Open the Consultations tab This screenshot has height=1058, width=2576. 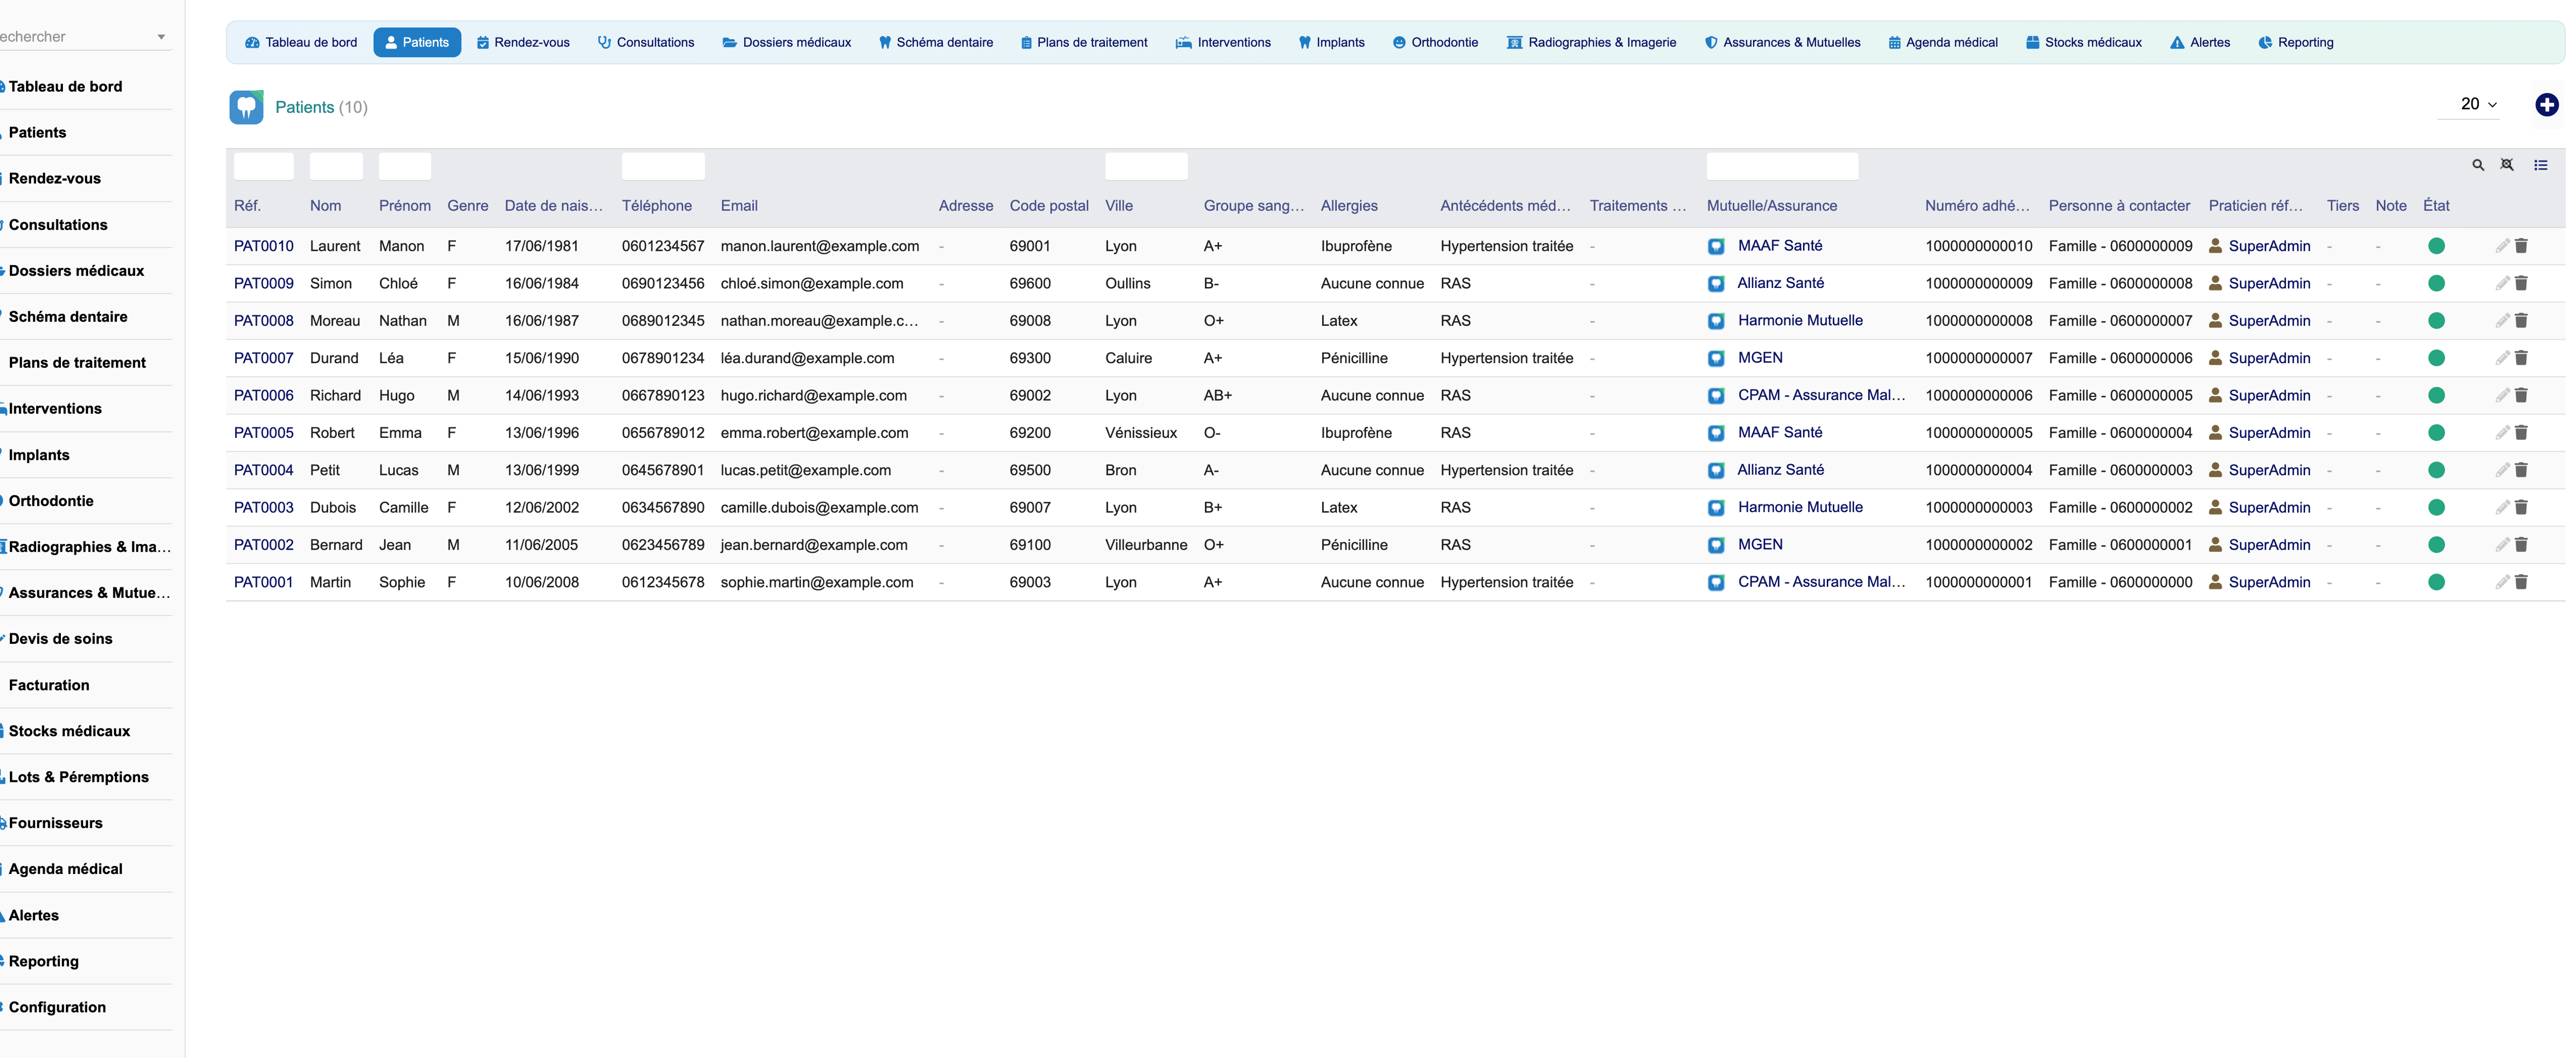point(646,42)
